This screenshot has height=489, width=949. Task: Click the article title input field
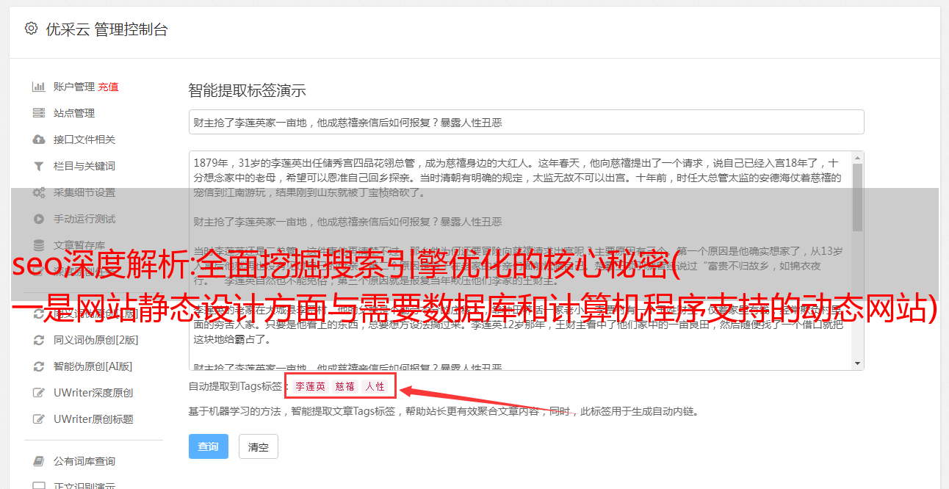(x=526, y=122)
